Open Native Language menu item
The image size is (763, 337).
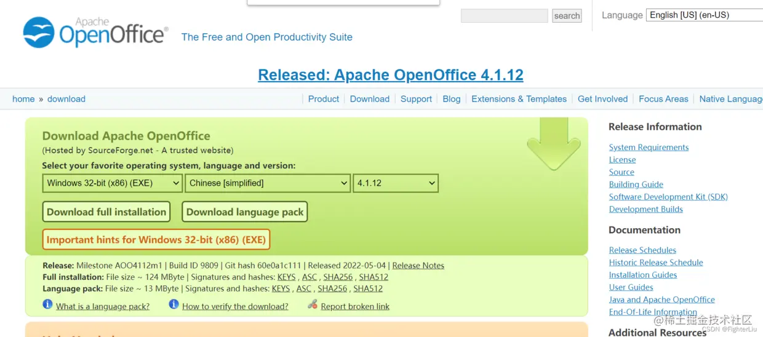tap(731, 99)
